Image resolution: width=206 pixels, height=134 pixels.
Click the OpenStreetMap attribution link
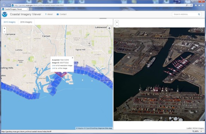point(91,128)
